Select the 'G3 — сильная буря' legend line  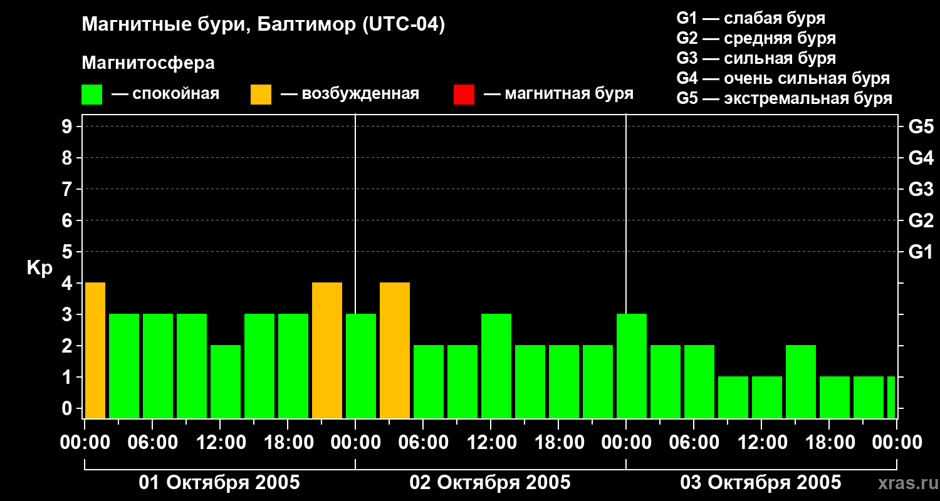pyautogui.click(x=756, y=58)
